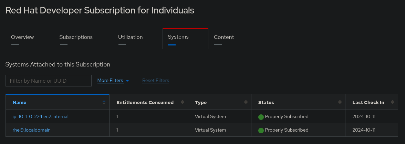
Task: Open the Content tab
Action: 224,37
